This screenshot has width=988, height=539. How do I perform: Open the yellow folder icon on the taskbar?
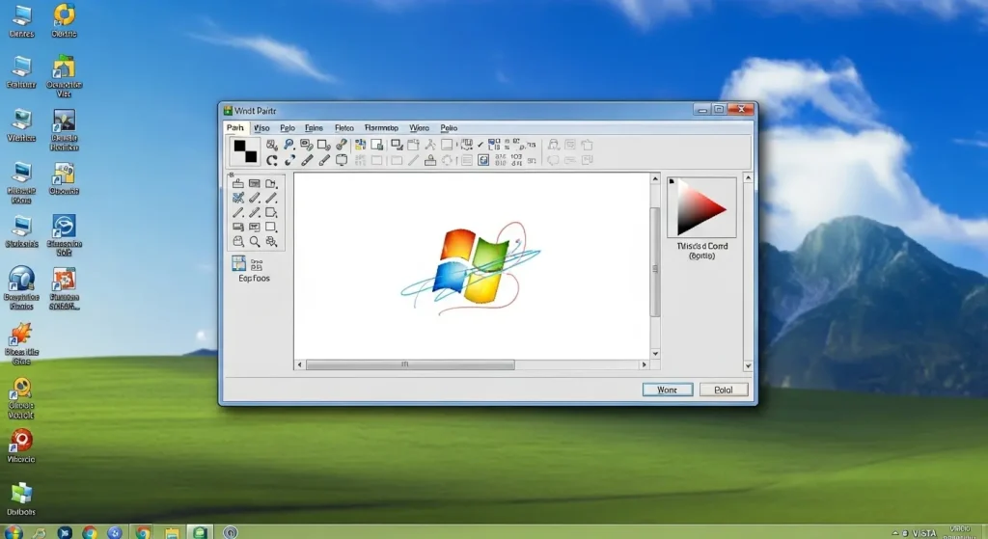[172, 532]
